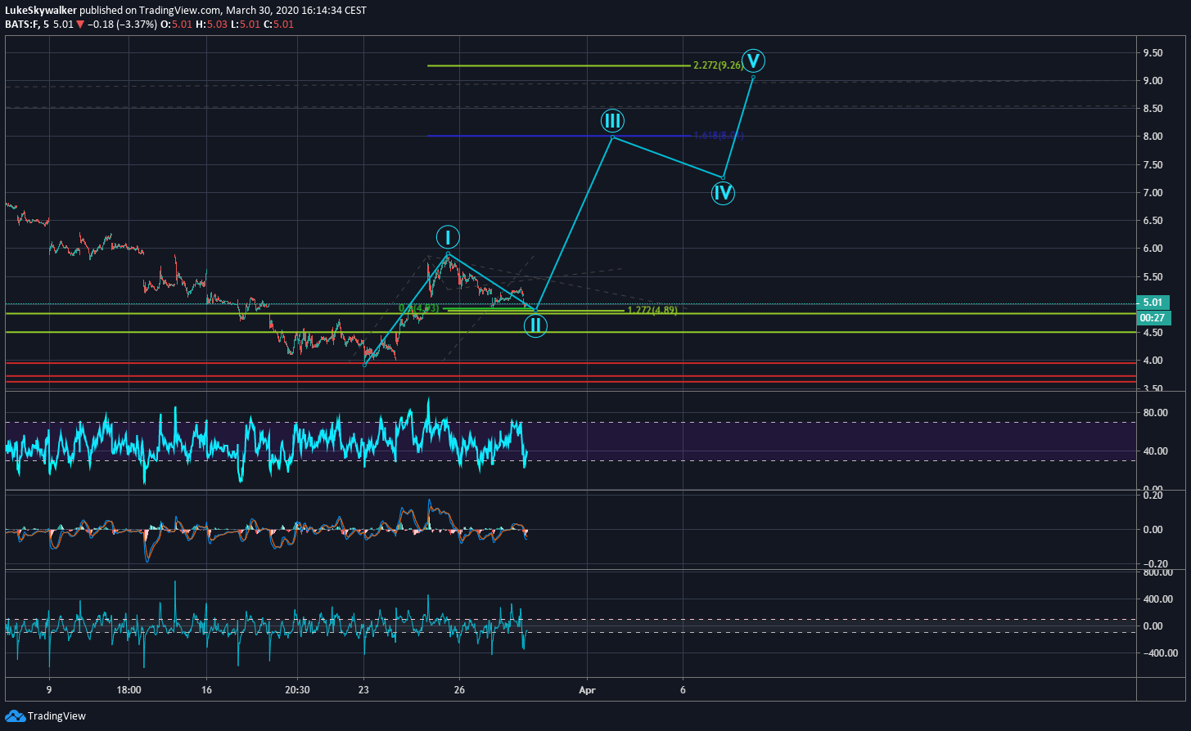Click the O:5.01 open value
This screenshot has height=731, width=1191.
[178, 25]
